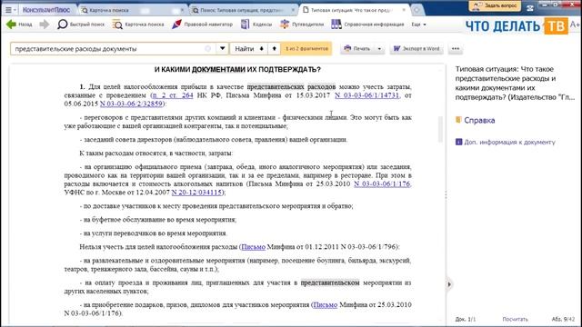Open Доп. информация к документу
This screenshot has height=327, width=582.
[509, 142]
